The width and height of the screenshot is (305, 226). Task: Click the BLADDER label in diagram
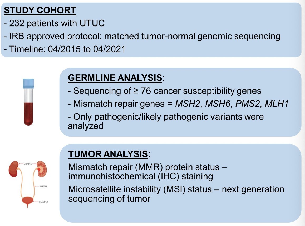tap(43, 202)
